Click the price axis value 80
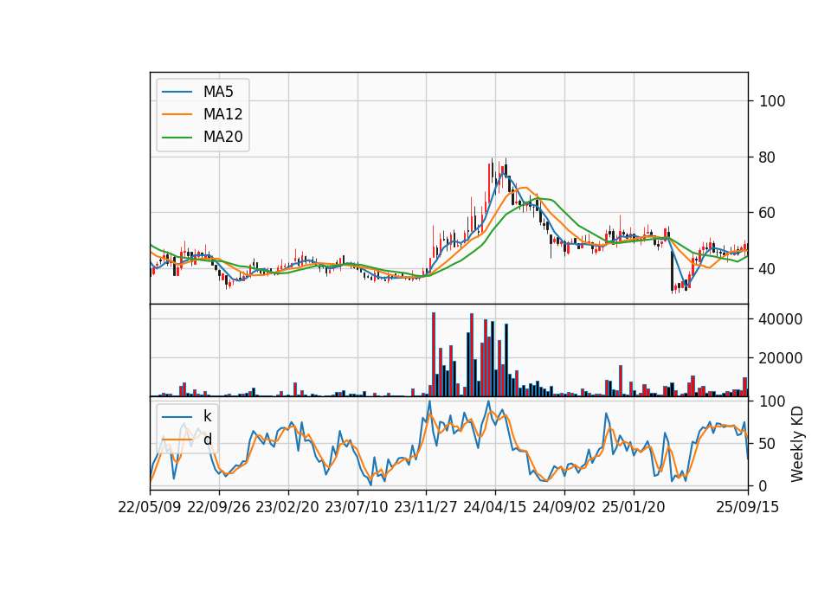831x597 pixels. tap(767, 157)
